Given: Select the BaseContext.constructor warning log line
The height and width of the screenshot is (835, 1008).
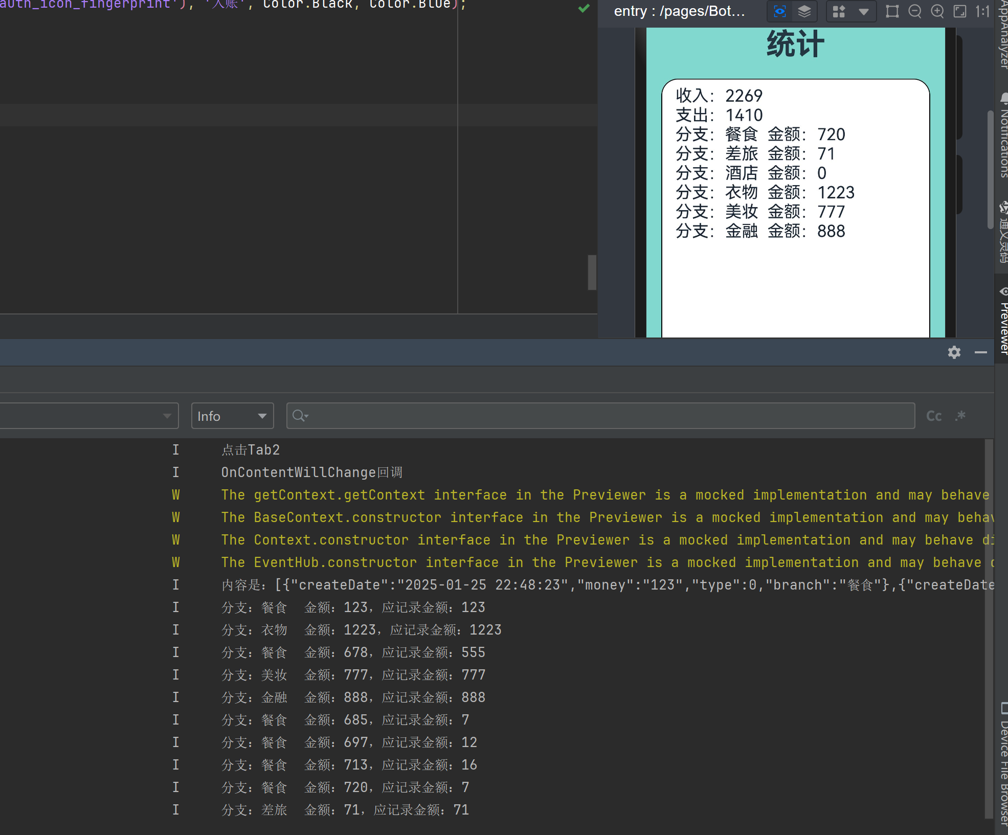Looking at the screenshot, I should (x=607, y=517).
